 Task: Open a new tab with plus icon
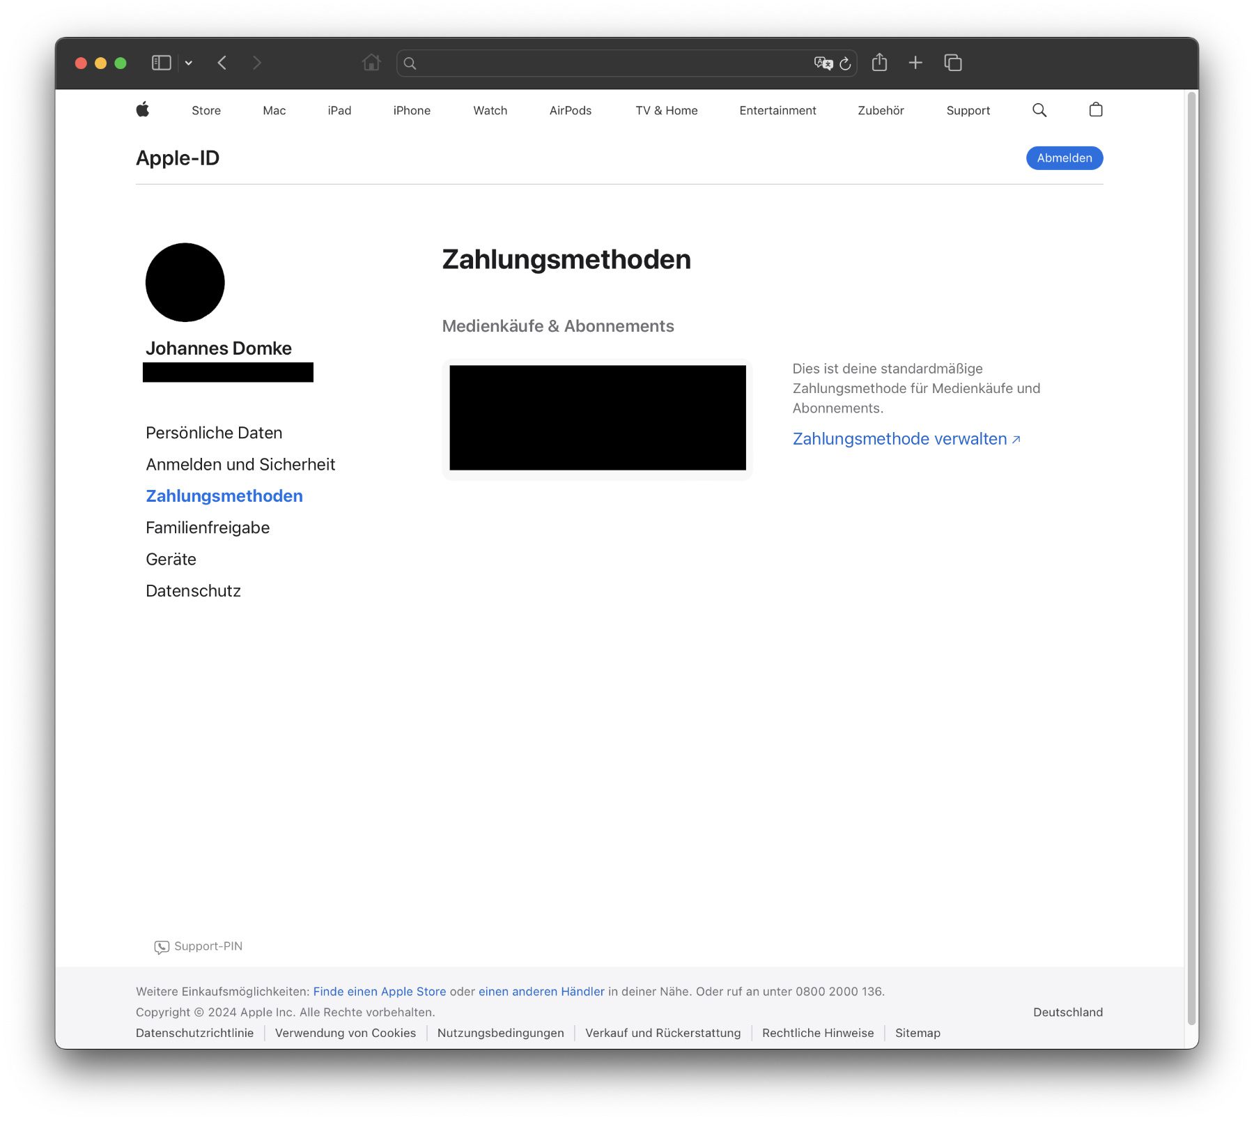point(915,63)
